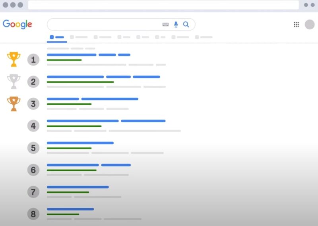Click the gold trophy icon
Image resolution: width=318 pixels, height=226 pixels.
(14, 60)
